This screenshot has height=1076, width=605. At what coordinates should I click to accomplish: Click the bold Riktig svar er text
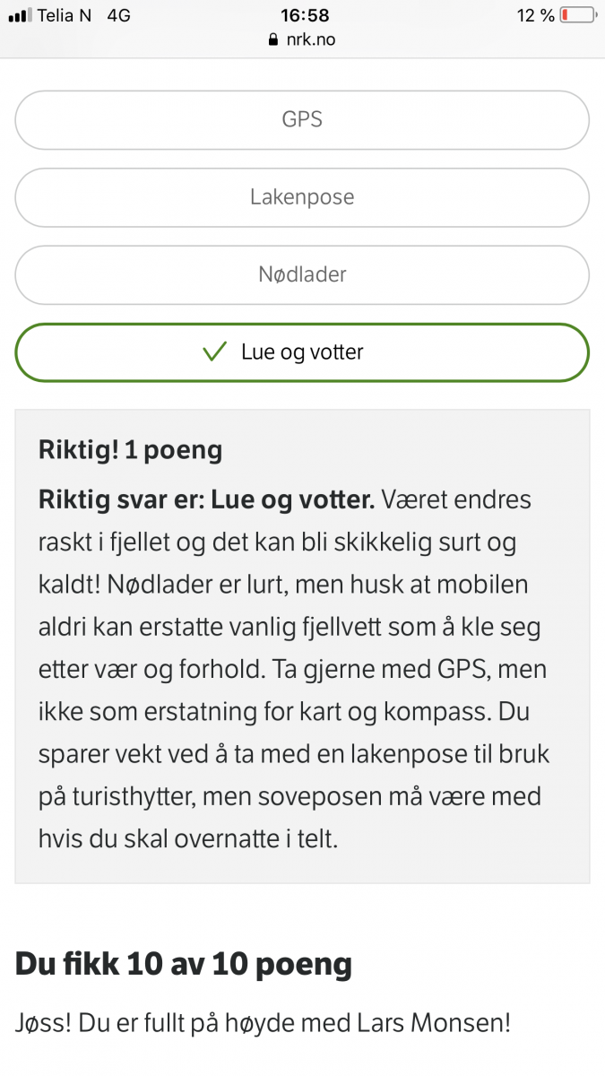click(206, 499)
